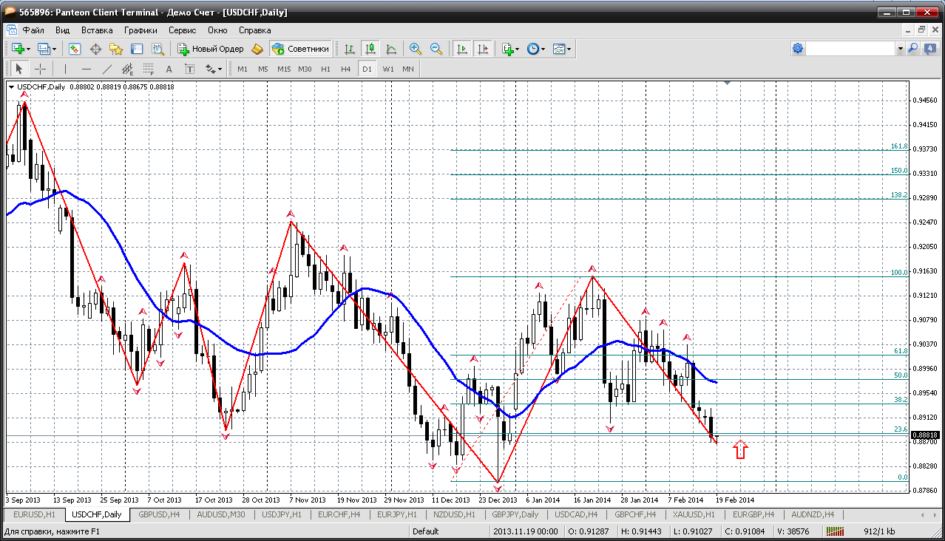
Task: Zoom out using the magnifier minus icon
Action: (436, 49)
